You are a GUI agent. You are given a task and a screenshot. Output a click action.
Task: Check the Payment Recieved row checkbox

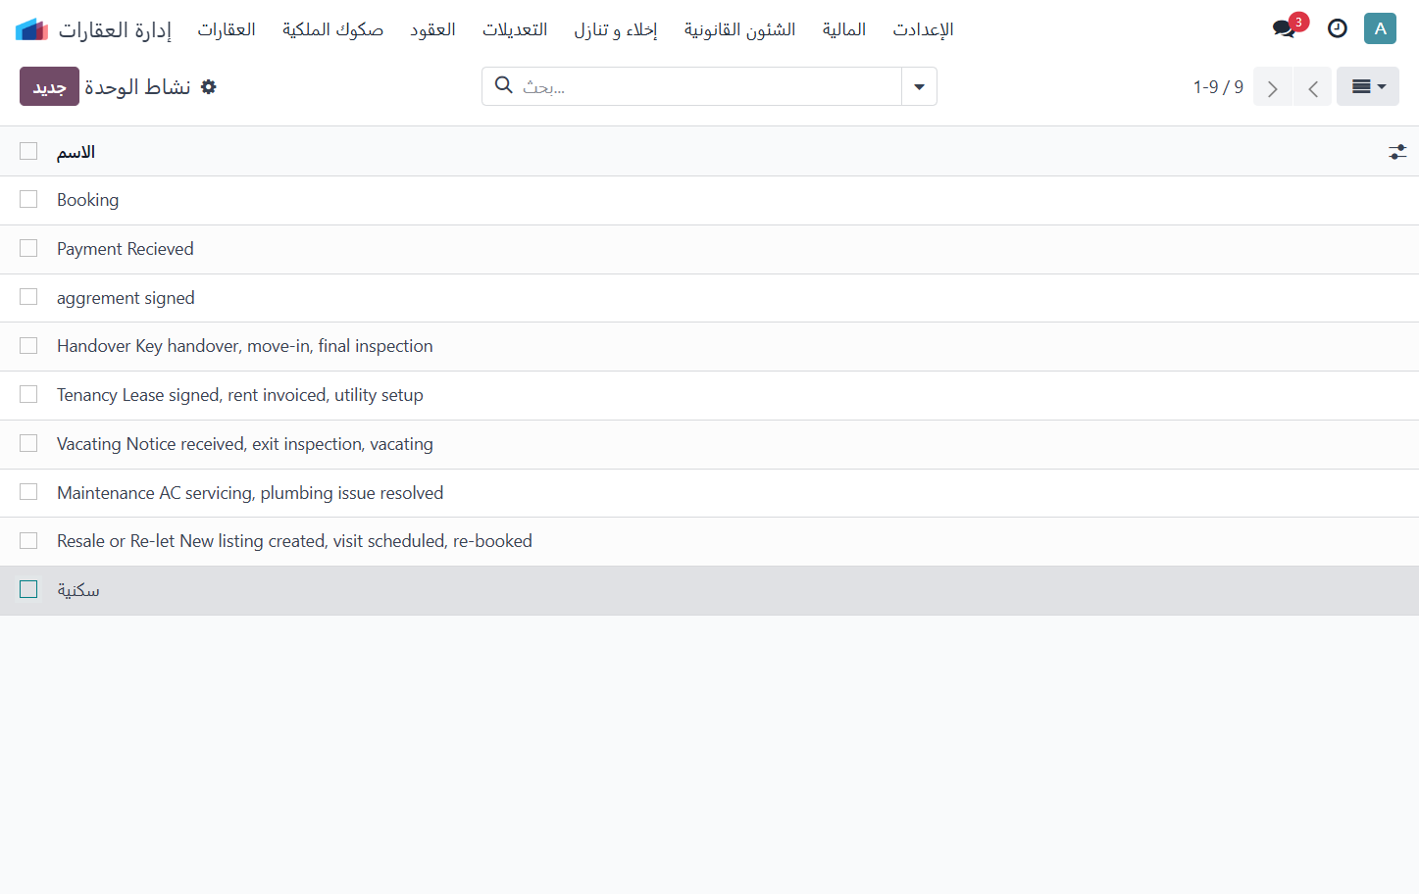28,248
